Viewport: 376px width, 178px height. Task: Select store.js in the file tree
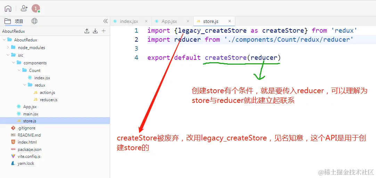tap(55, 121)
